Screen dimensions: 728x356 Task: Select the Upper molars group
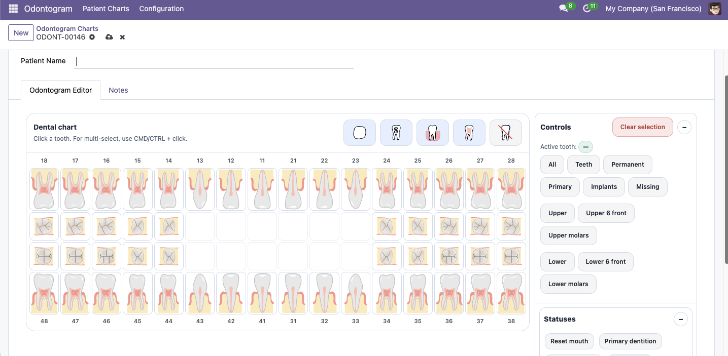[569, 235]
